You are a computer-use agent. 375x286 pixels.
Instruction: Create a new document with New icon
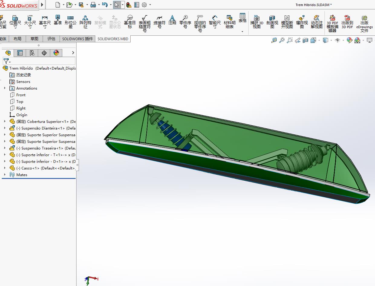coord(58,5)
